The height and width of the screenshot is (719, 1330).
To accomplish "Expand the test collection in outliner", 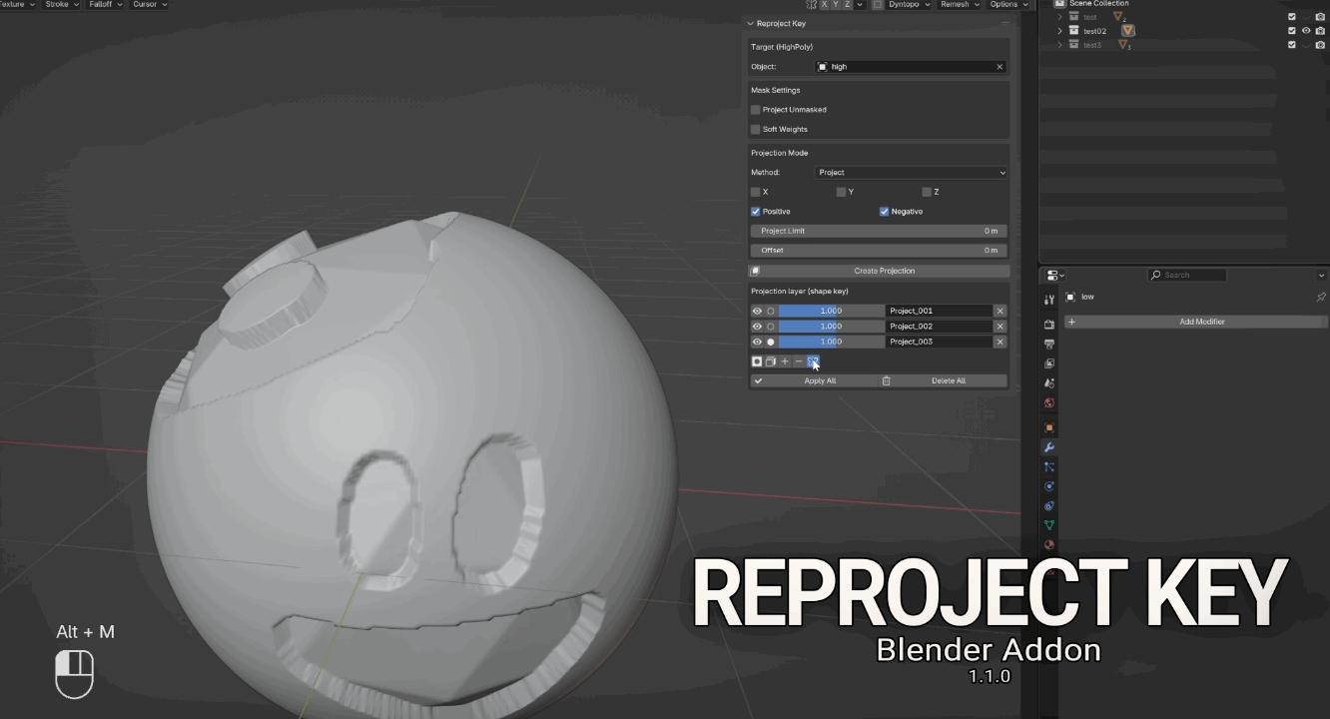I will 1060,17.
